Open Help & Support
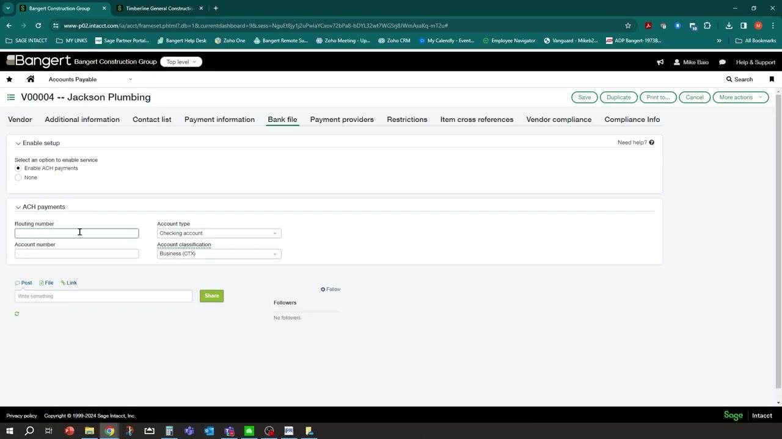 [755, 62]
